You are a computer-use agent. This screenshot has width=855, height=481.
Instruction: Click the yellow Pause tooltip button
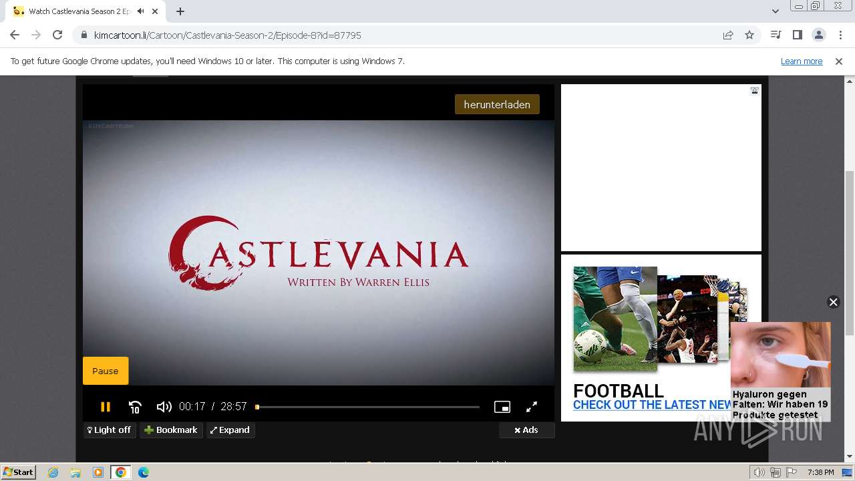(105, 371)
